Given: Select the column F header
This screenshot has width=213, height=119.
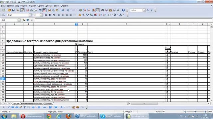Looking at the screenshot, I should [x=126, y=24].
